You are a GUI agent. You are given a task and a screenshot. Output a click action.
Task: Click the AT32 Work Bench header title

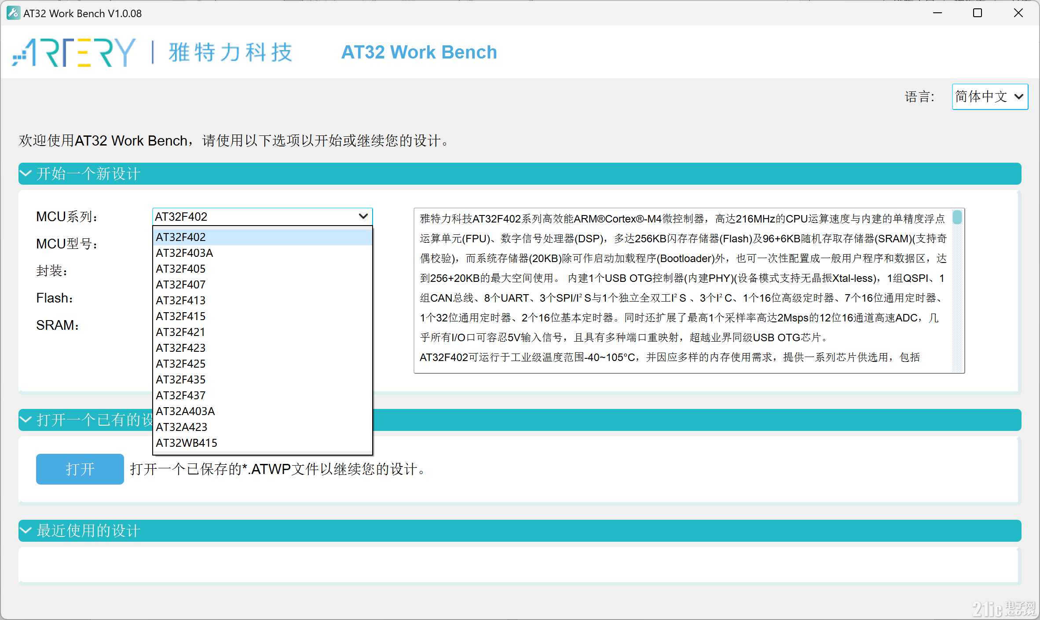[x=419, y=52]
